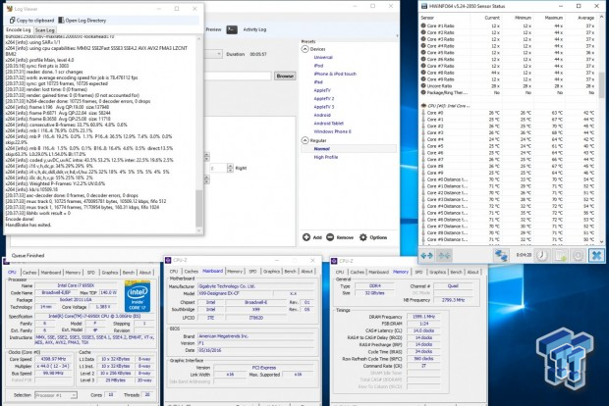Open SPD tab in the Mainboard CPU-Z window
The width and height of the screenshot is (609, 406).
point(252,272)
